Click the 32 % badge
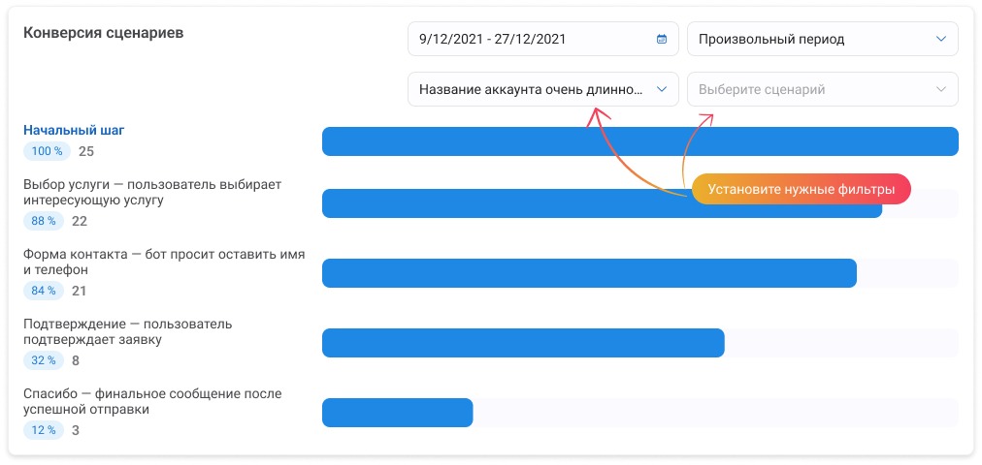 point(45,360)
